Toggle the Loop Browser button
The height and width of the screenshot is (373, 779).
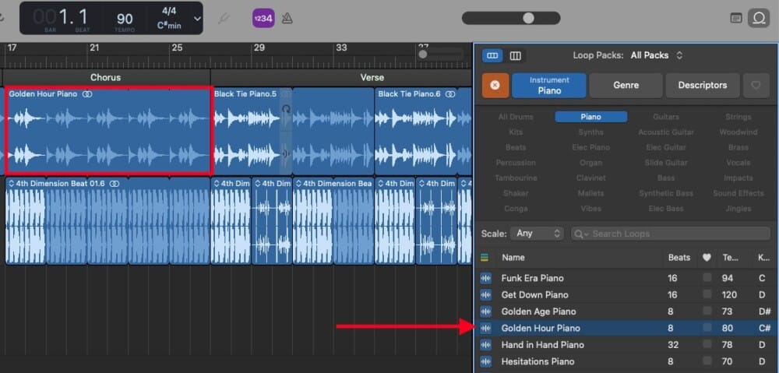point(759,19)
